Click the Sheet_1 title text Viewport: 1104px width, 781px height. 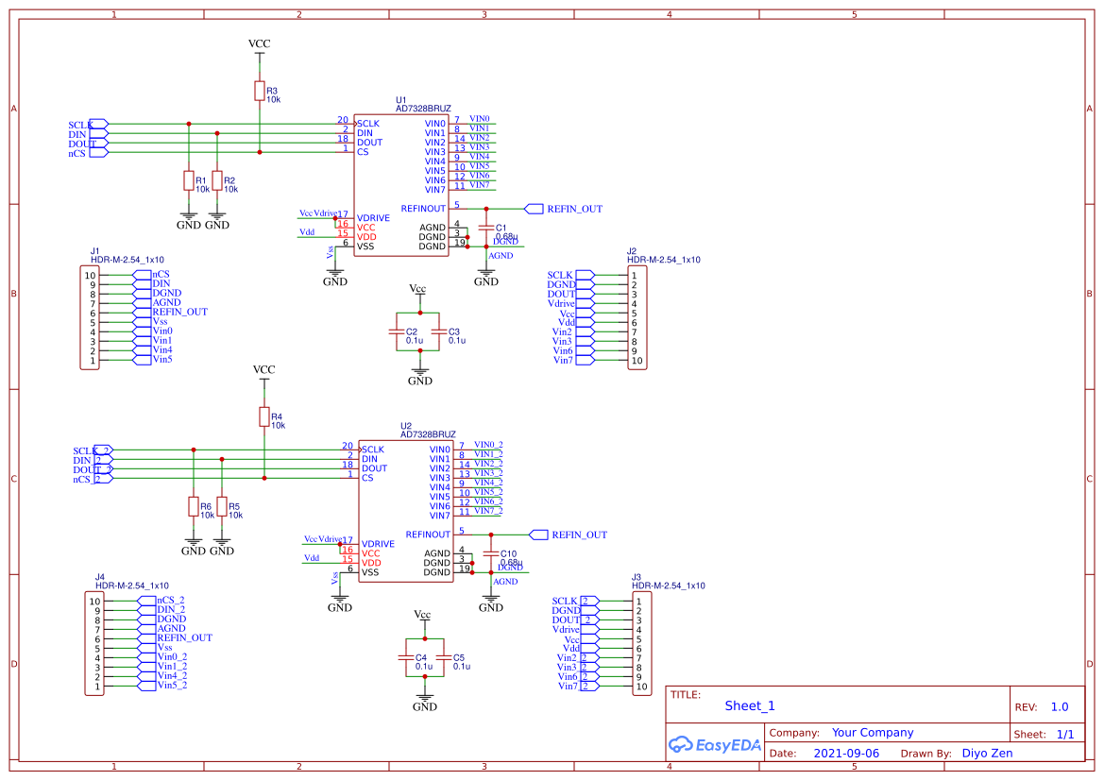click(749, 705)
